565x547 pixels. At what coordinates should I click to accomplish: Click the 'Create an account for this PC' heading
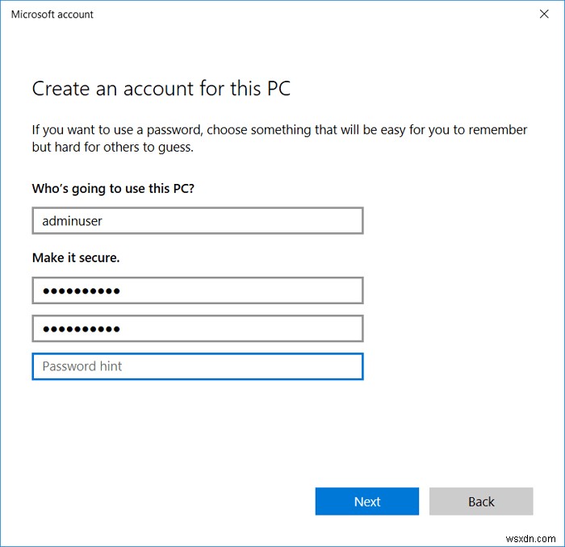click(161, 89)
